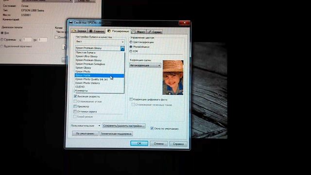Viewport: 311px width, 175px height.
Task: Select the Все radio in the print window
Action: 2,33
